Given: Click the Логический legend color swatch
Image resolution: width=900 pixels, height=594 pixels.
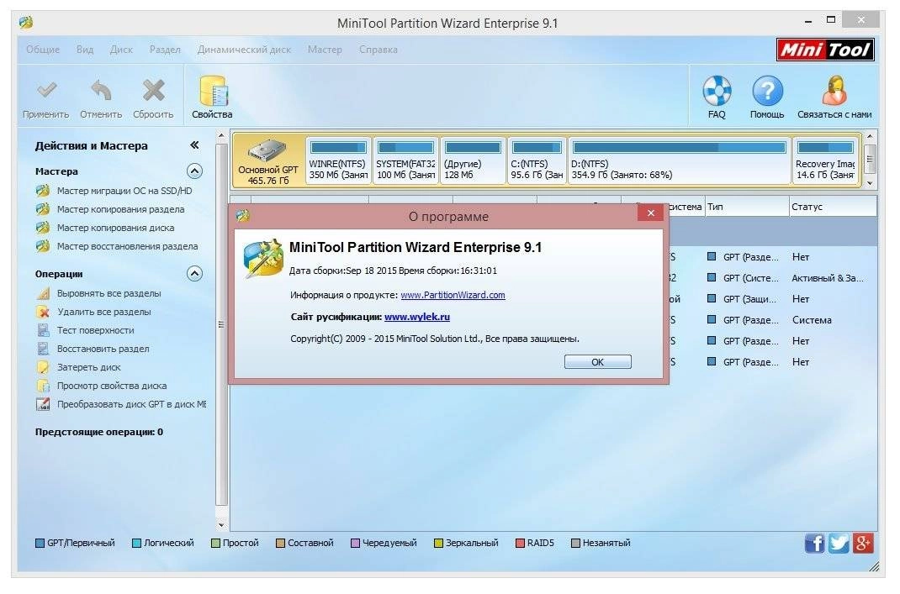Looking at the screenshot, I should point(136,543).
